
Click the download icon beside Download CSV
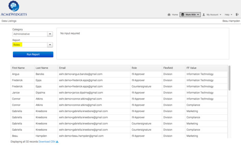point(57,141)
